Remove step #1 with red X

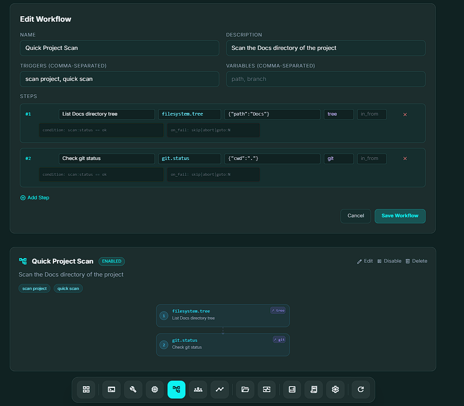click(x=405, y=114)
